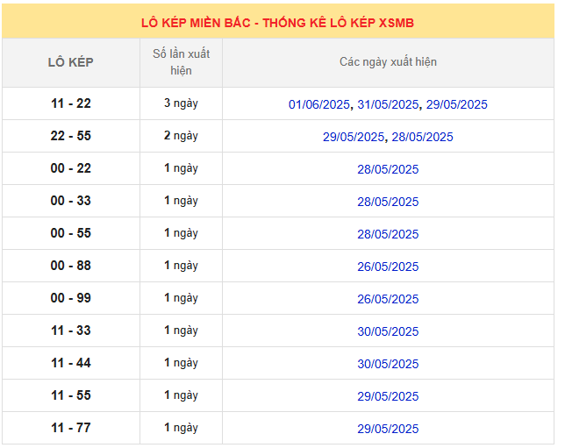
Task: Click 26/05/2025 date in 00 - 88 row
Action: 388,267
